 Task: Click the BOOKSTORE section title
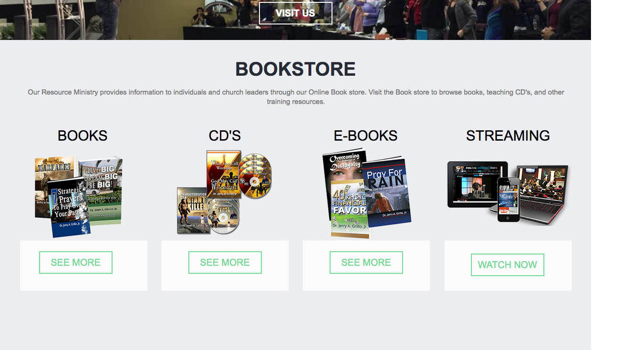tap(295, 69)
